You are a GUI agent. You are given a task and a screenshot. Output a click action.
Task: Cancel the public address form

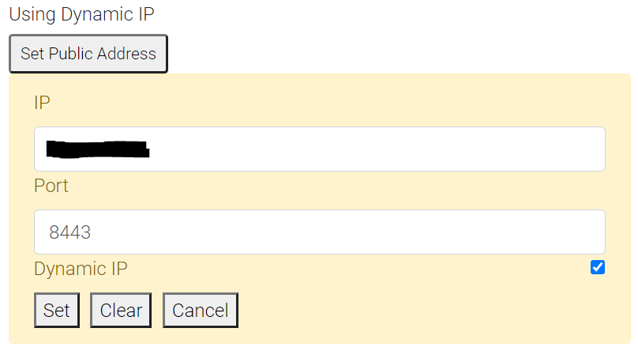200,310
